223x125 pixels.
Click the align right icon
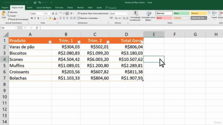coord(67,18)
